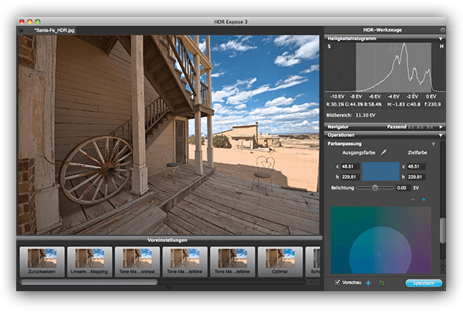Click the Speichern button

click(424, 283)
